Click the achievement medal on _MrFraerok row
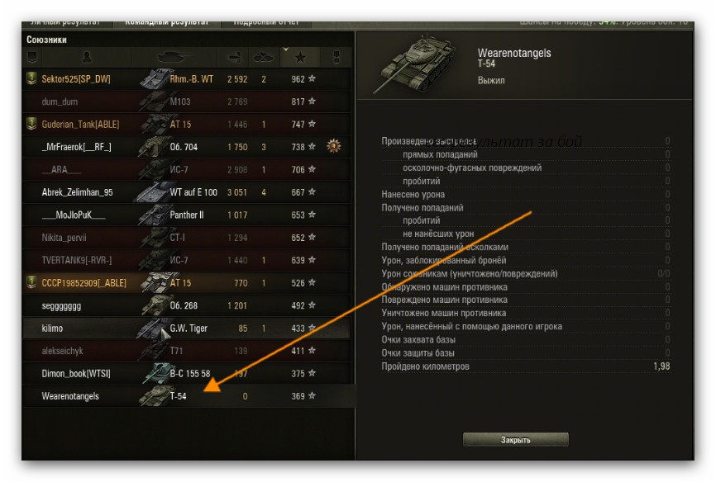Viewport: 716px width, 482px height. 334,146
